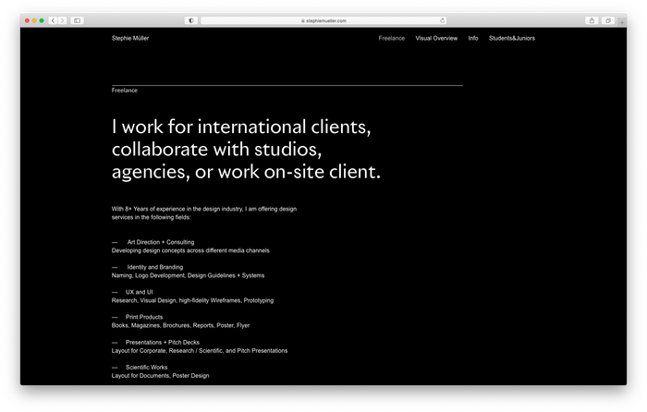Viewport: 647px width, 412px height.
Task: Click "Scientific Works" list item
Action: pos(146,367)
